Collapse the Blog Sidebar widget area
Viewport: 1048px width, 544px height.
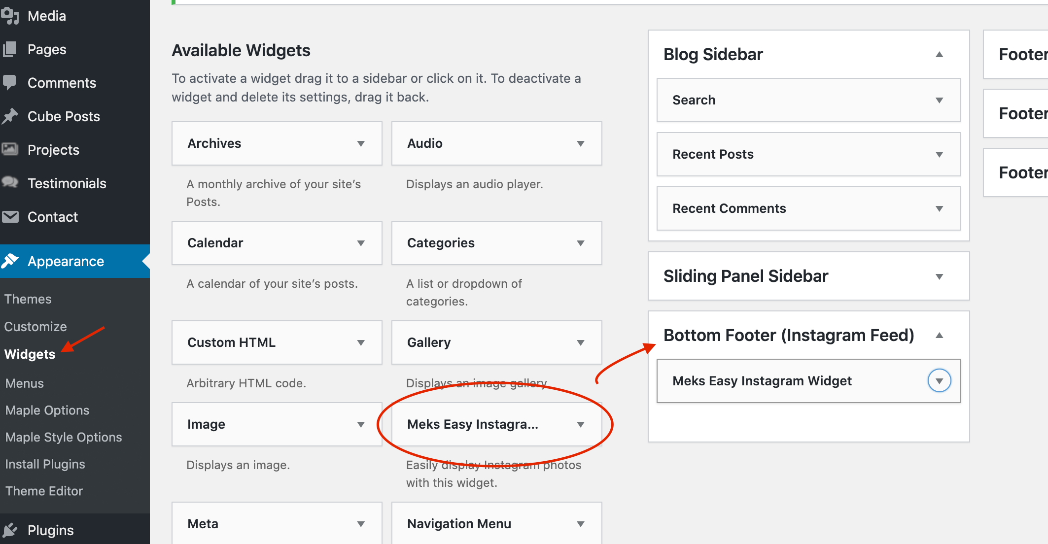point(939,55)
